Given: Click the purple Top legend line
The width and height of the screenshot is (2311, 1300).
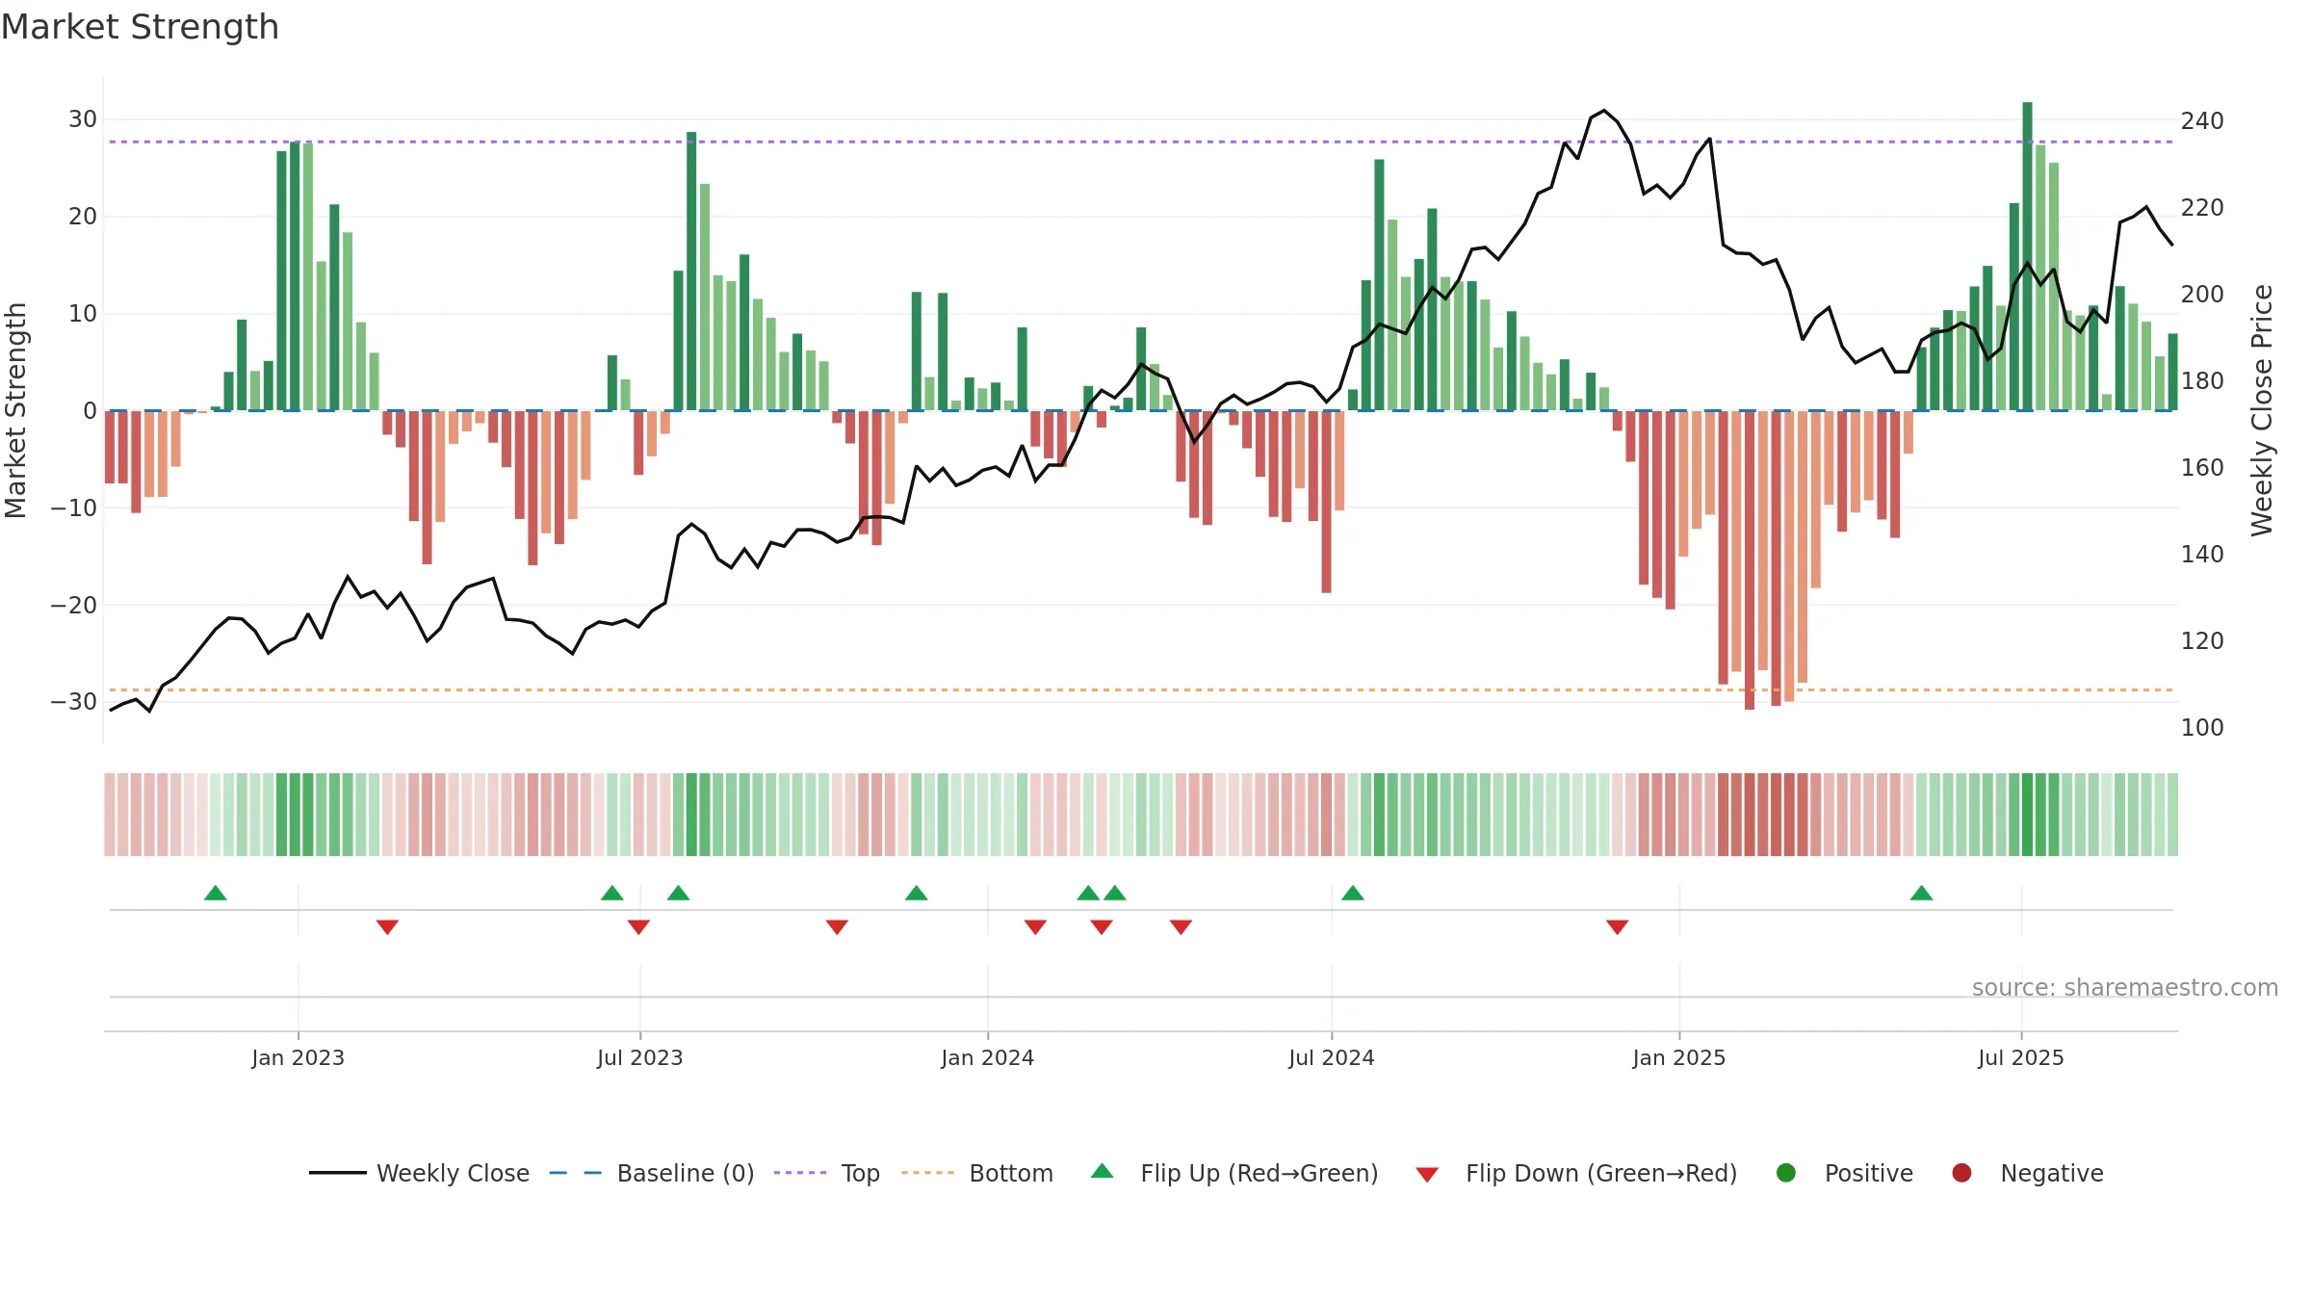Looking at the screenshot, I should pyautogui.click(x=799, y=1173).
